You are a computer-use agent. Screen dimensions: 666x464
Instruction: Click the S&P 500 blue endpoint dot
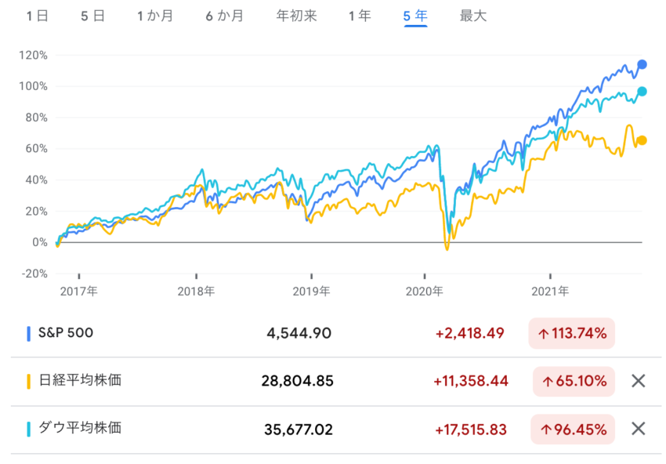point(642,64)
